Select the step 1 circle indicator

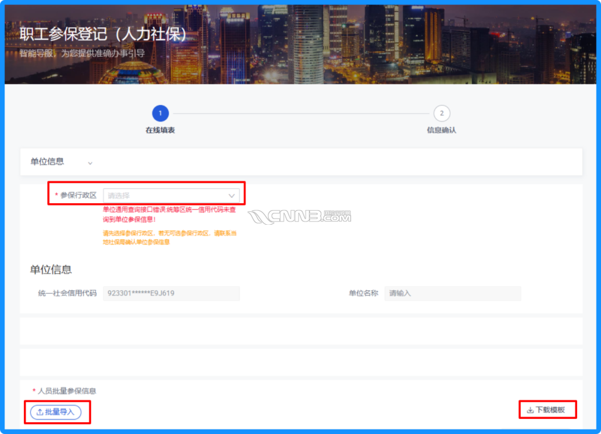point(160,114)
